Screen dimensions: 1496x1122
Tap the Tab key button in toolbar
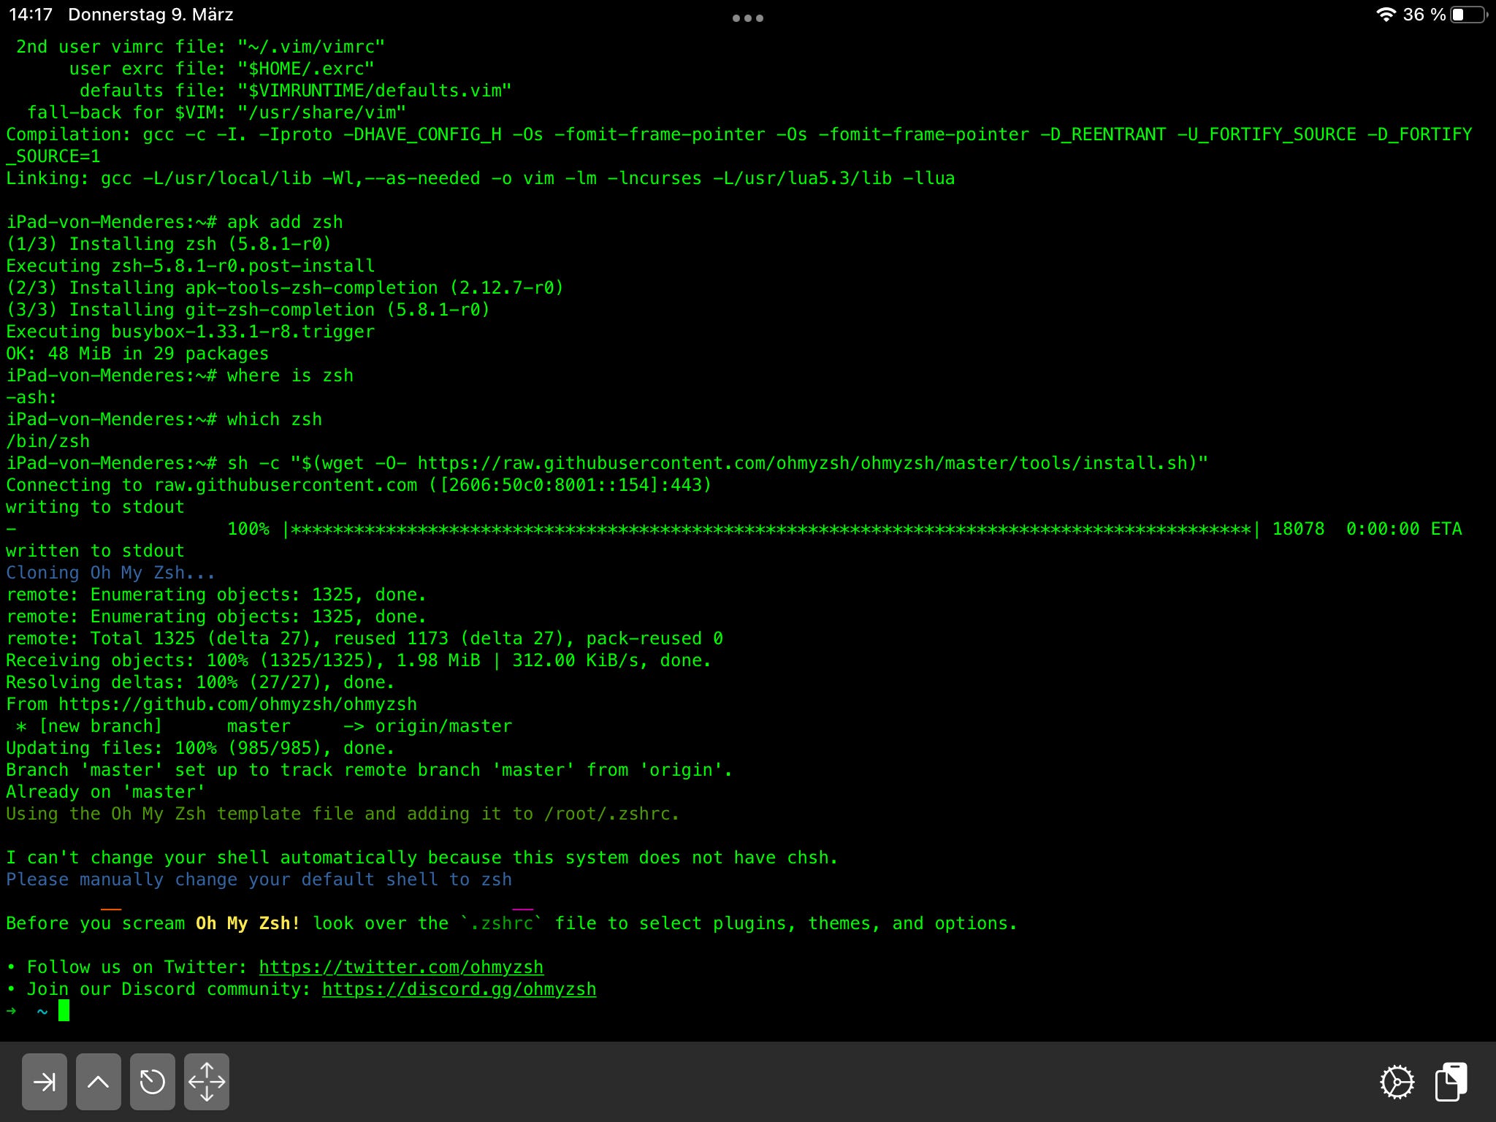(x=45, y=1081)
